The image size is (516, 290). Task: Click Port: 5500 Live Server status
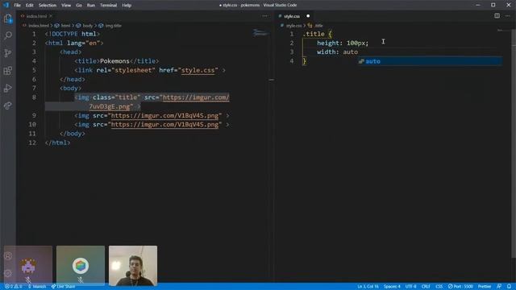click(460, 287)
